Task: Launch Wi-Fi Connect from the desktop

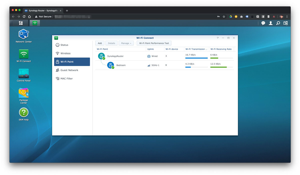Action: [x=23, y=54]
